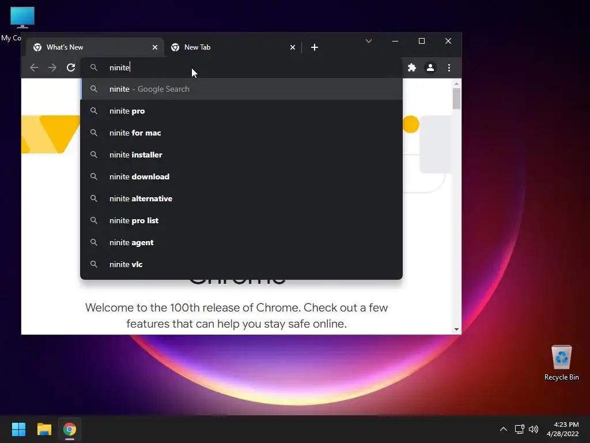Image resolution: width=590 pixels, height=443 pixels.
Task: Close the New Tab tab
Action: click(292, 47)
